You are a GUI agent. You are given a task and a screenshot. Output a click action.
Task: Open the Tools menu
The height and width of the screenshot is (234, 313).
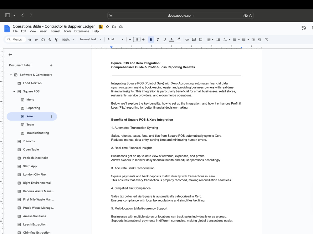67,31
